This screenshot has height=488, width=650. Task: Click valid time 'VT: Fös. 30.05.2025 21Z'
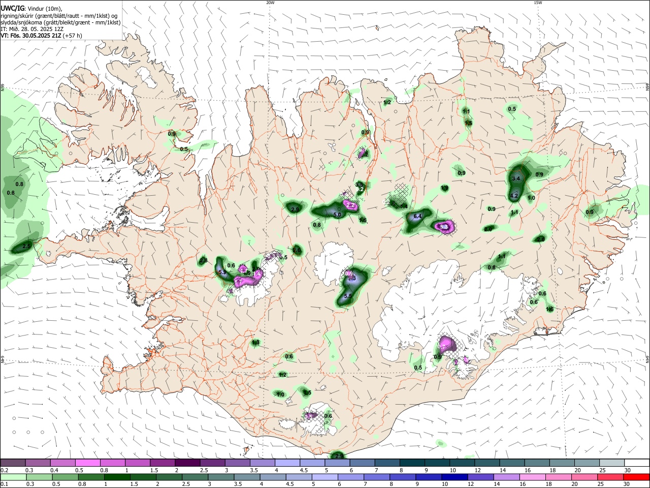click(x=30, y=36)
